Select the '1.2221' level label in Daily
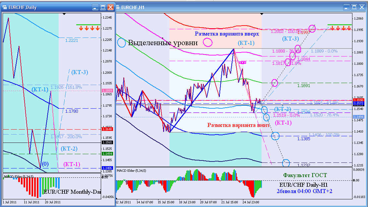 pos(72,41)
